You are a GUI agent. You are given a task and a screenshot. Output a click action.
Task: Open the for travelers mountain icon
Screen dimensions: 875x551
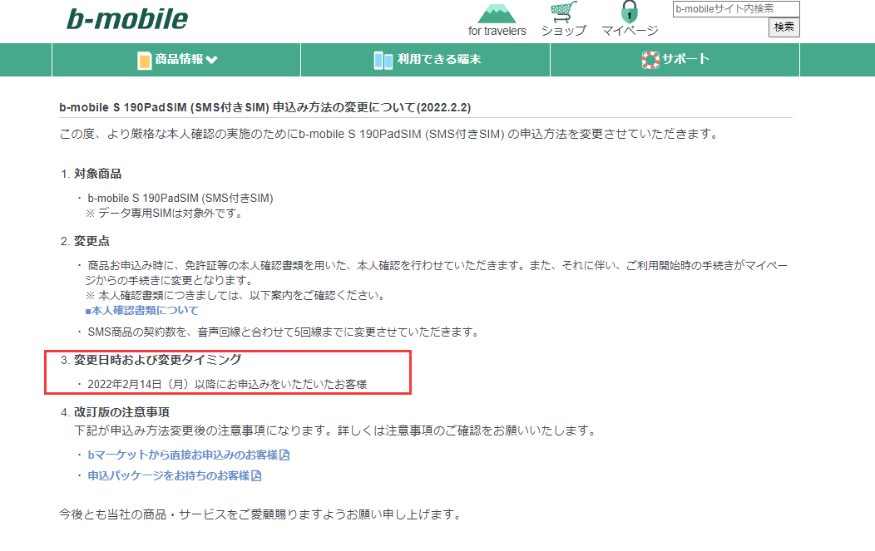[x=497, y=12]
